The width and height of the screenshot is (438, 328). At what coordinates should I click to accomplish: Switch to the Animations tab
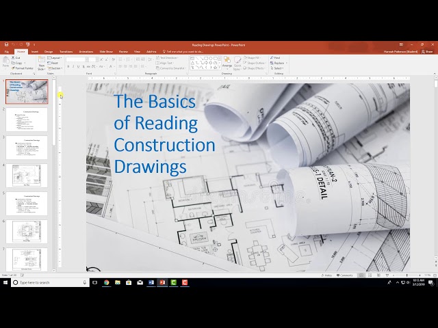pos(86,52)
